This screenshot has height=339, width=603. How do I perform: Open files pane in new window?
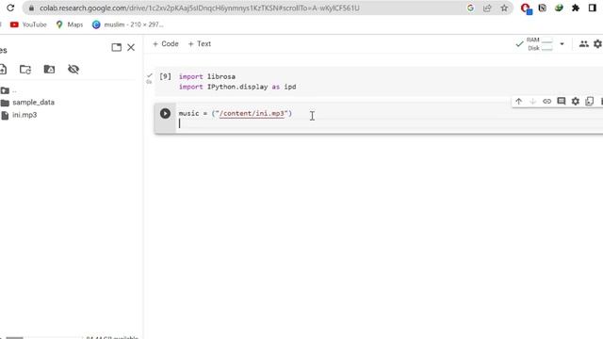(117, 47)
